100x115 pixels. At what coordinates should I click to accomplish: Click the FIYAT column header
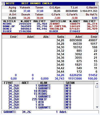(x=11, y=83)
